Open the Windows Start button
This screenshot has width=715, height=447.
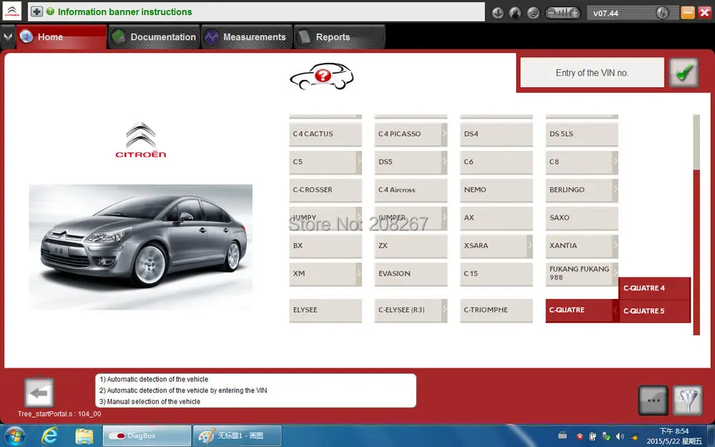click(x=15, y=436)
